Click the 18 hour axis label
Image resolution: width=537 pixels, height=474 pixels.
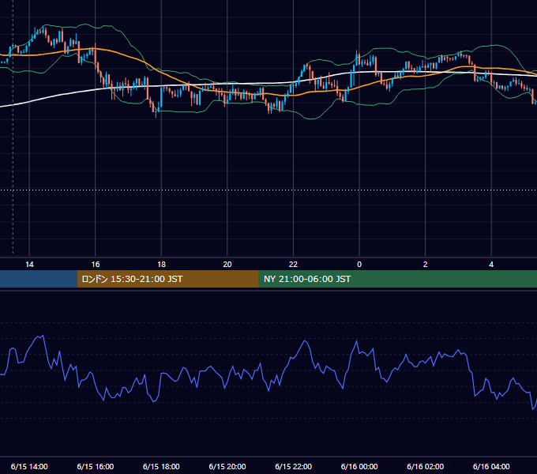(161, 265)
